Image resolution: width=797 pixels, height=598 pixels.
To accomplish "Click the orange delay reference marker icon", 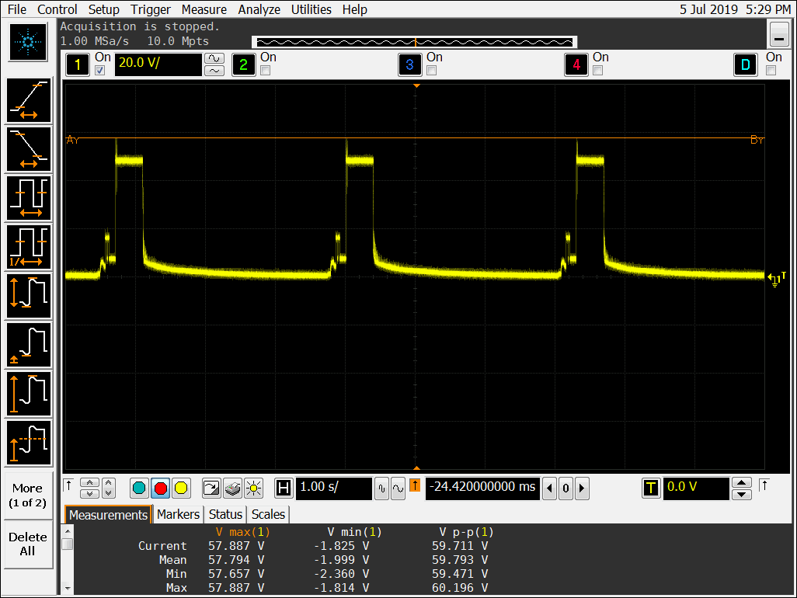I will (415, 485).
